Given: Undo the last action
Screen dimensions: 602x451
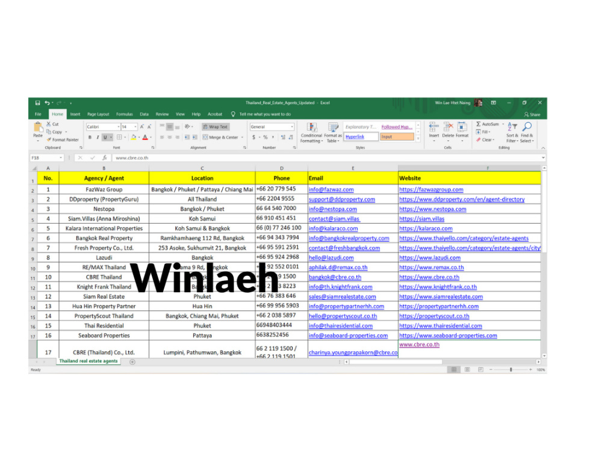Looking at the screenshot, I should [x=47, y=103].
